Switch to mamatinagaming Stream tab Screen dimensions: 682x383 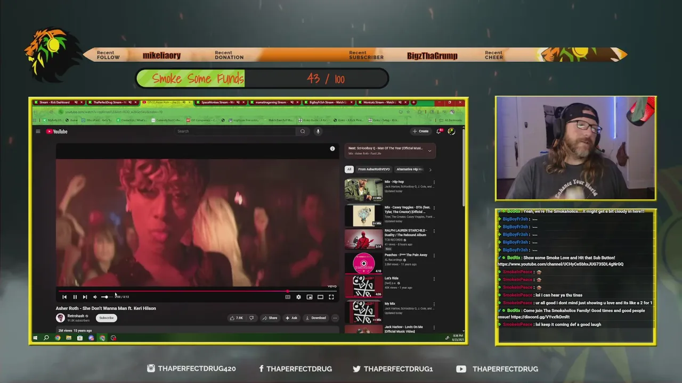[x=274, y=102]
